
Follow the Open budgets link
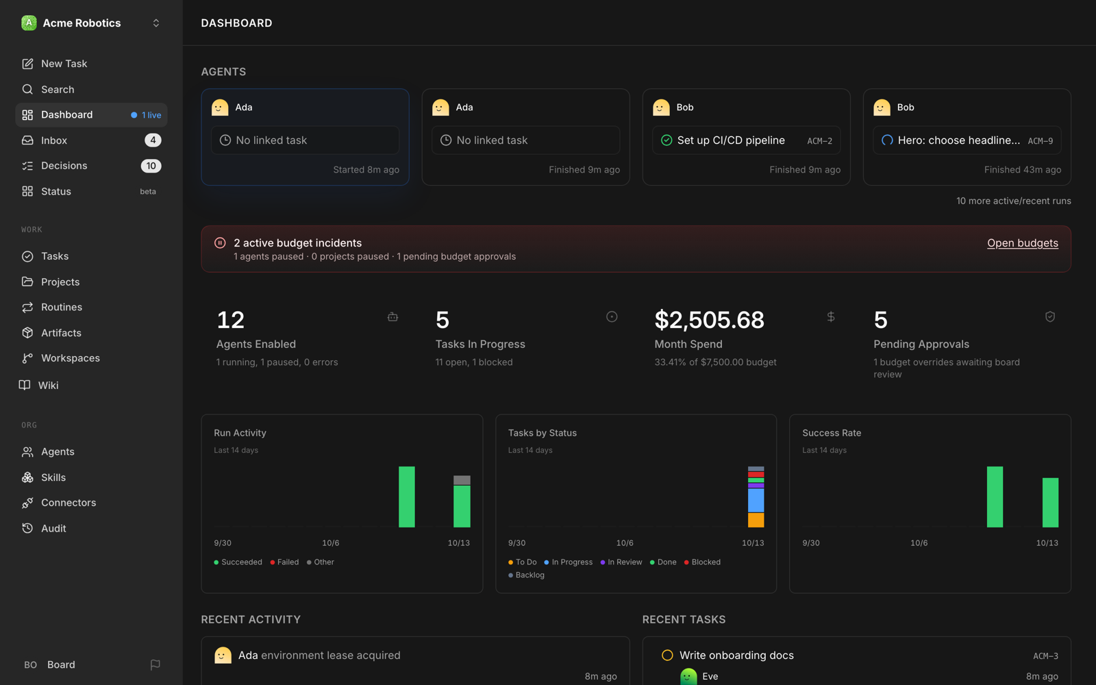pyautogui.click(x=1022, y=243)
